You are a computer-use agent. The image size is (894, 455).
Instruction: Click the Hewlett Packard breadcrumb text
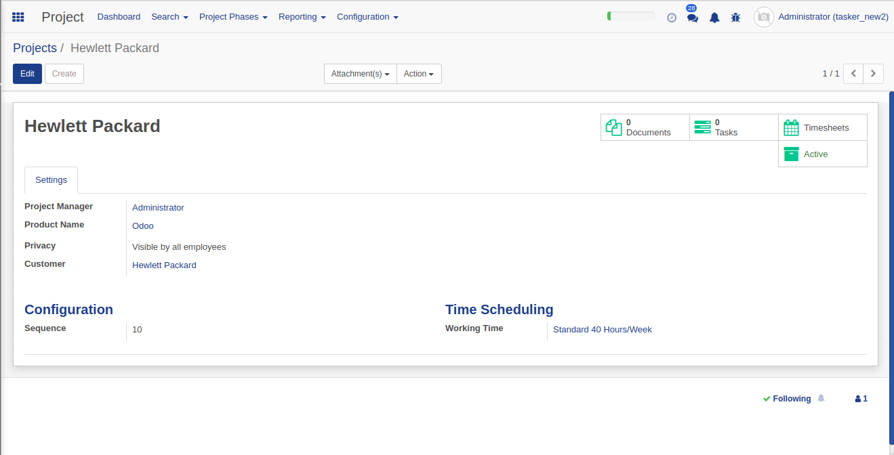[115, 48]
